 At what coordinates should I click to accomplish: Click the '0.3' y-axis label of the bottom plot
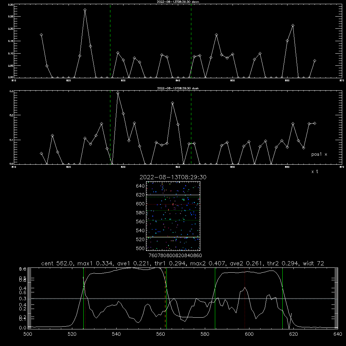(x=23, y=299)
